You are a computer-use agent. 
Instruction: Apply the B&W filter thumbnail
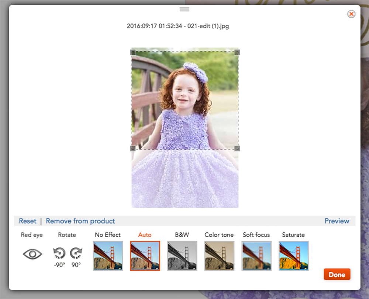coord(182,256)
